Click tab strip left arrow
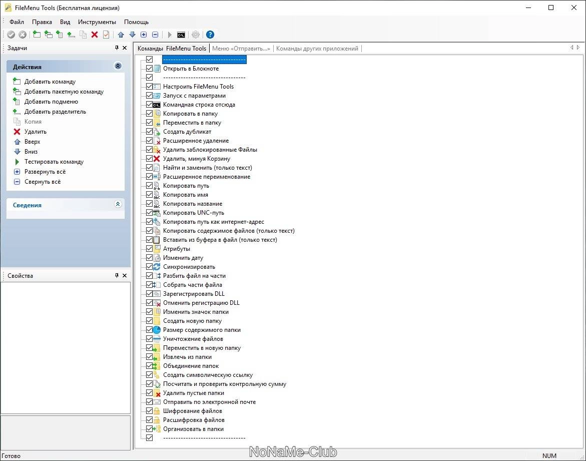Screen dimensions: 586x461 [571, 48]
